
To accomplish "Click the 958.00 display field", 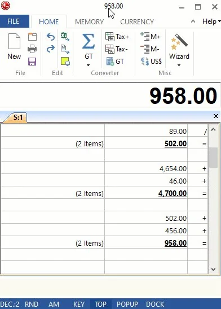I will tap(110, 95).
